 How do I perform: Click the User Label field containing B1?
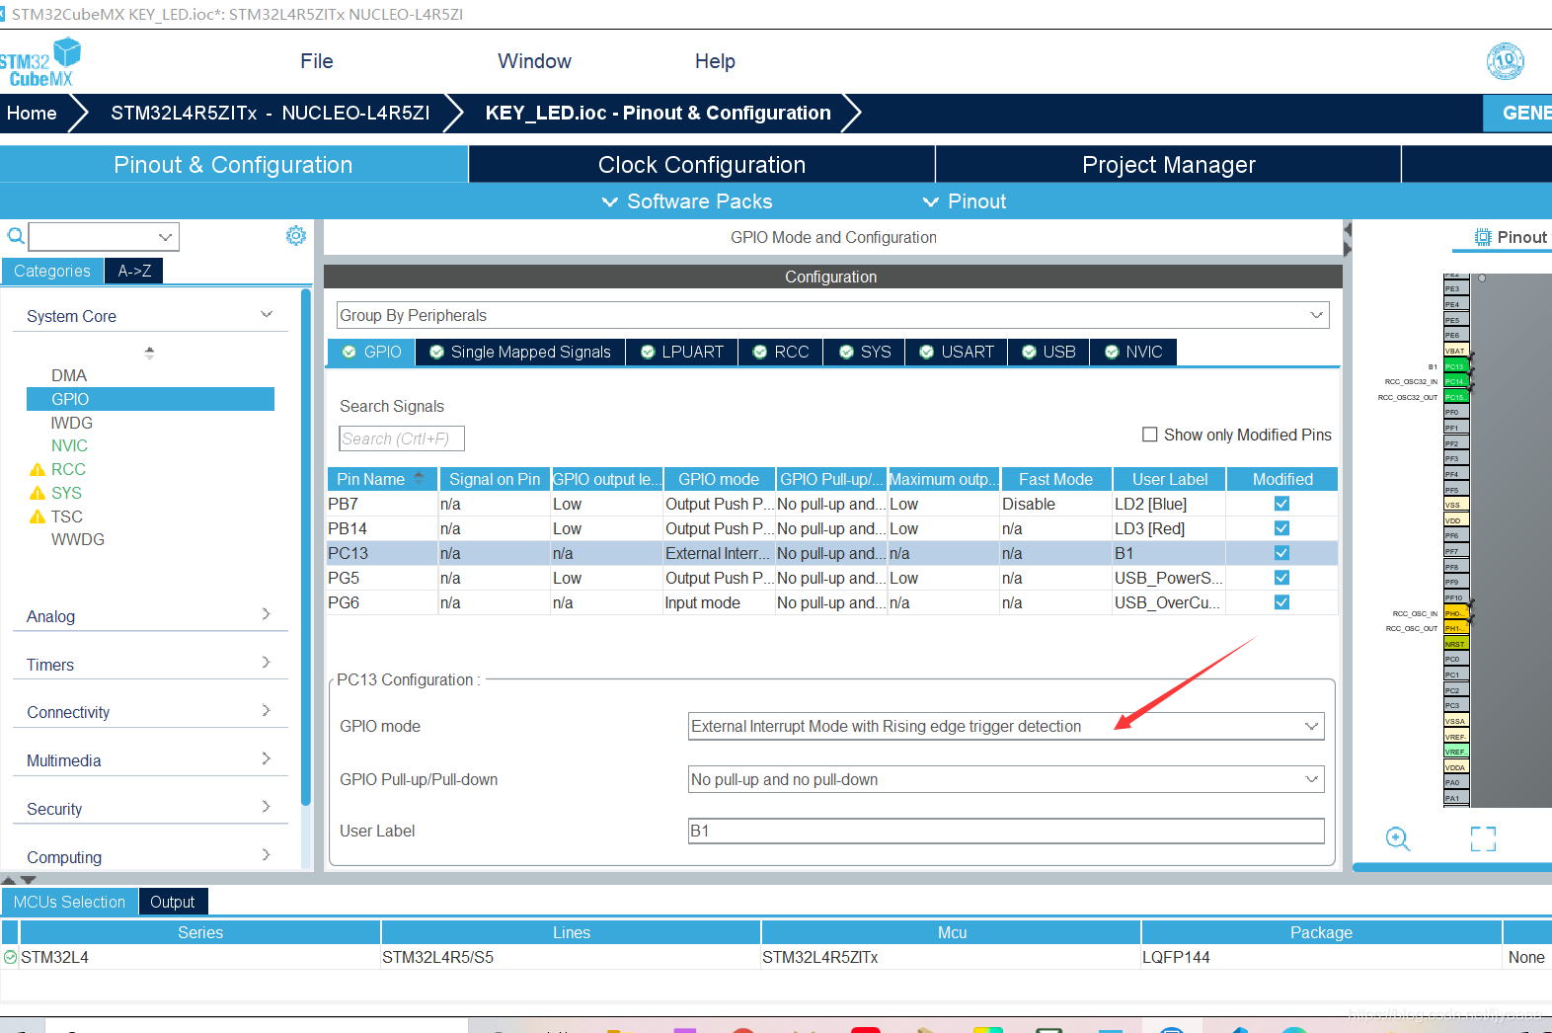click(x=1005, y=831)
